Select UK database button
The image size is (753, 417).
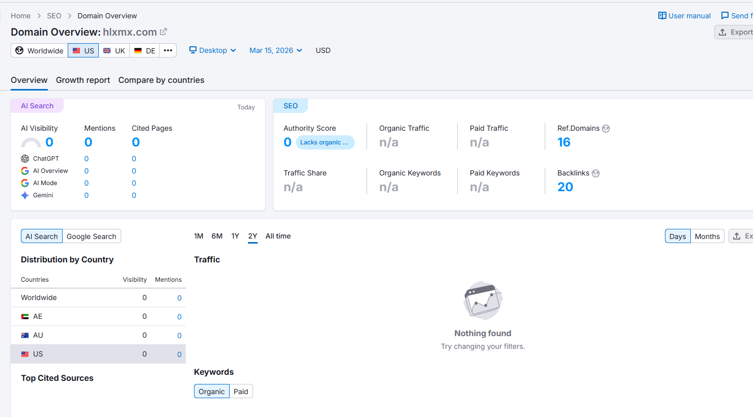coord(114,50)
